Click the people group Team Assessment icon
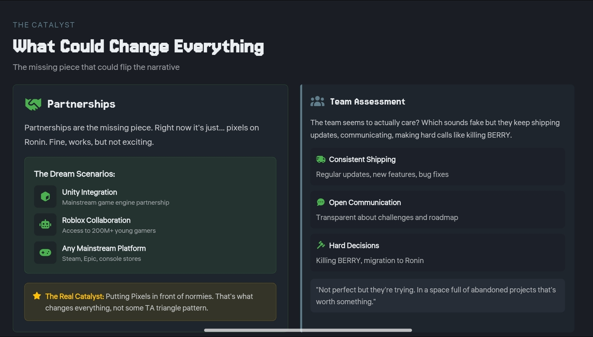The width and height of the screenshot is (593, 337). coord(317,101)
